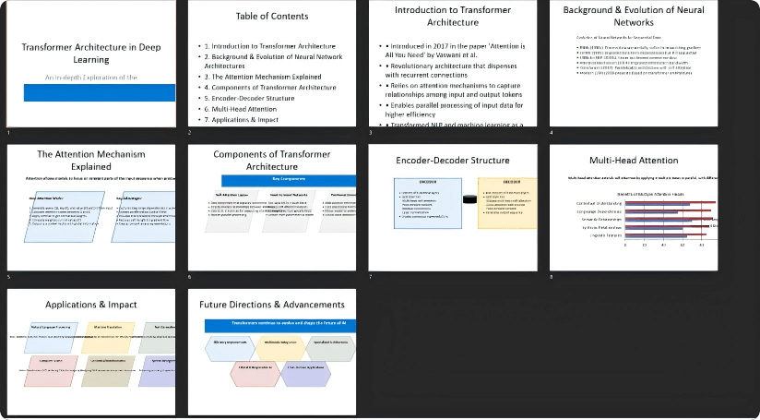Viewport: 760px width, 420px height.
Task: Select the yellow DECODER box
Action: 506,201
